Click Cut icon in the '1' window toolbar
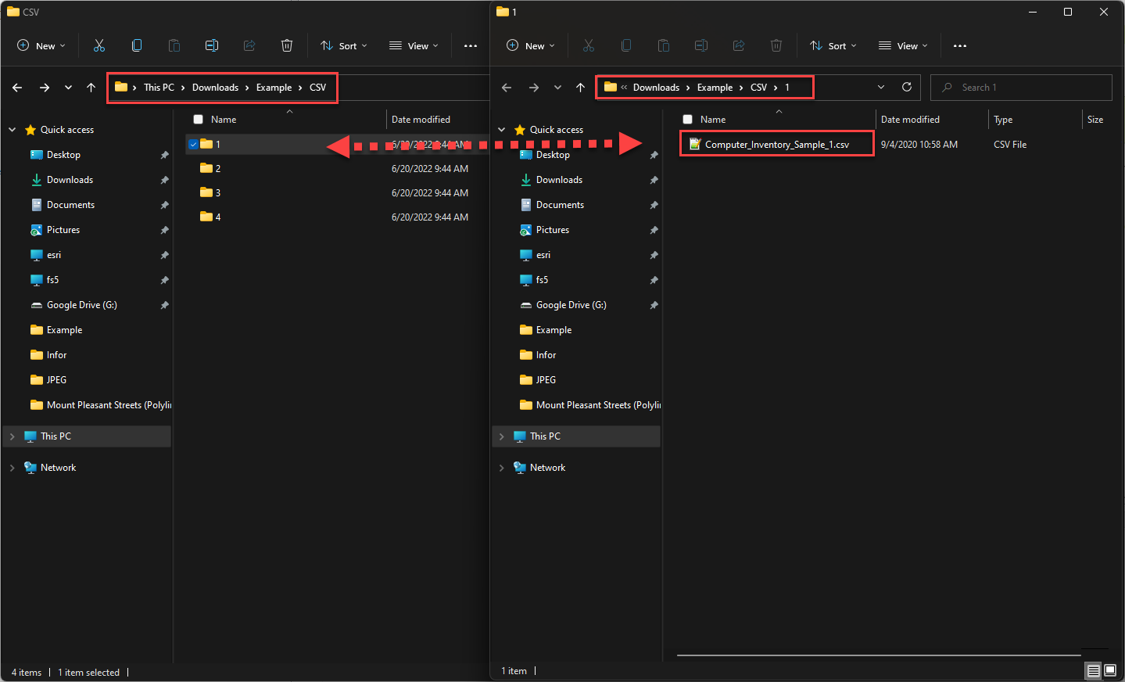Viewport: 1125px width, 682px height. [589, 45]
